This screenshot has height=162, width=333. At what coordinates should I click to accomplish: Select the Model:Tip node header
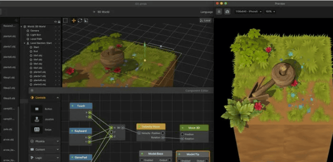[193, 154]
